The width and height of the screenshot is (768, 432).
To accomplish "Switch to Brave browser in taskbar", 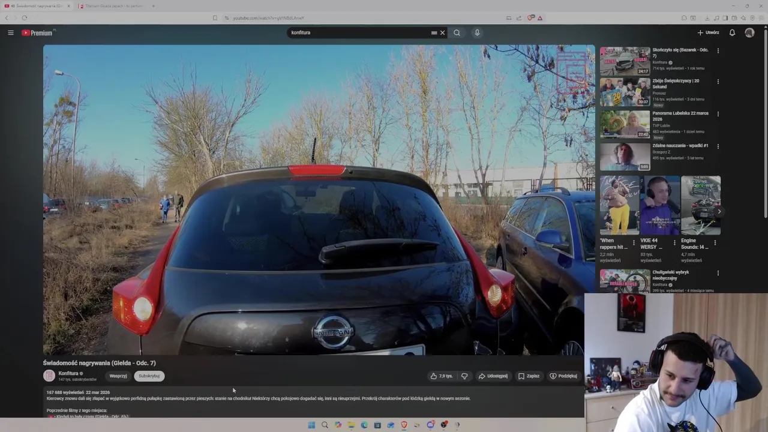I will click(404, 425).
